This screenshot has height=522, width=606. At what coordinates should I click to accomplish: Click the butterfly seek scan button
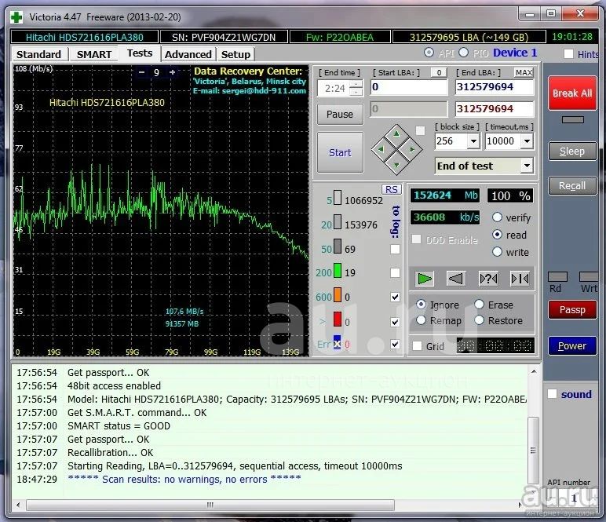[x=520, y=278]
